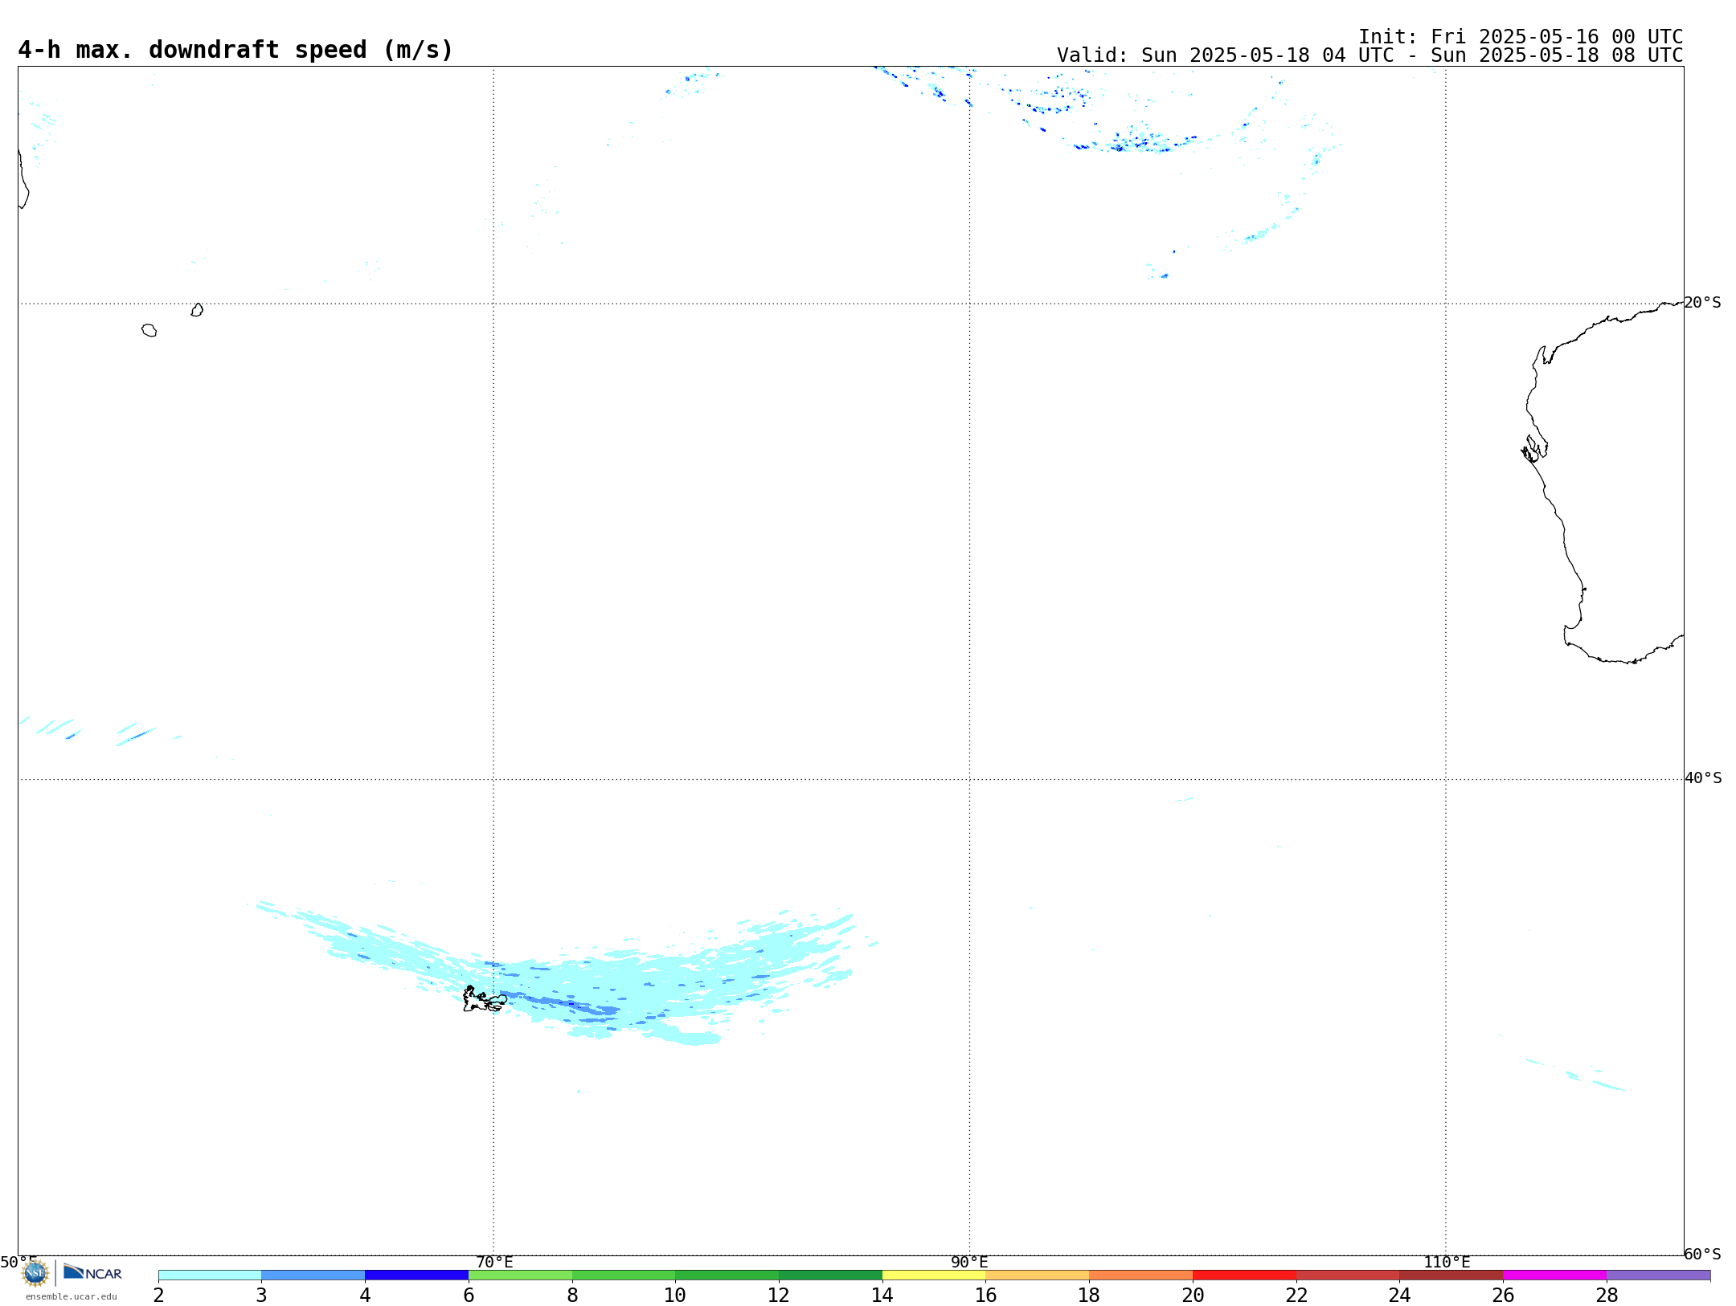
Task: Click the 60°S latitude label
Action: tap(1702, 1254)
